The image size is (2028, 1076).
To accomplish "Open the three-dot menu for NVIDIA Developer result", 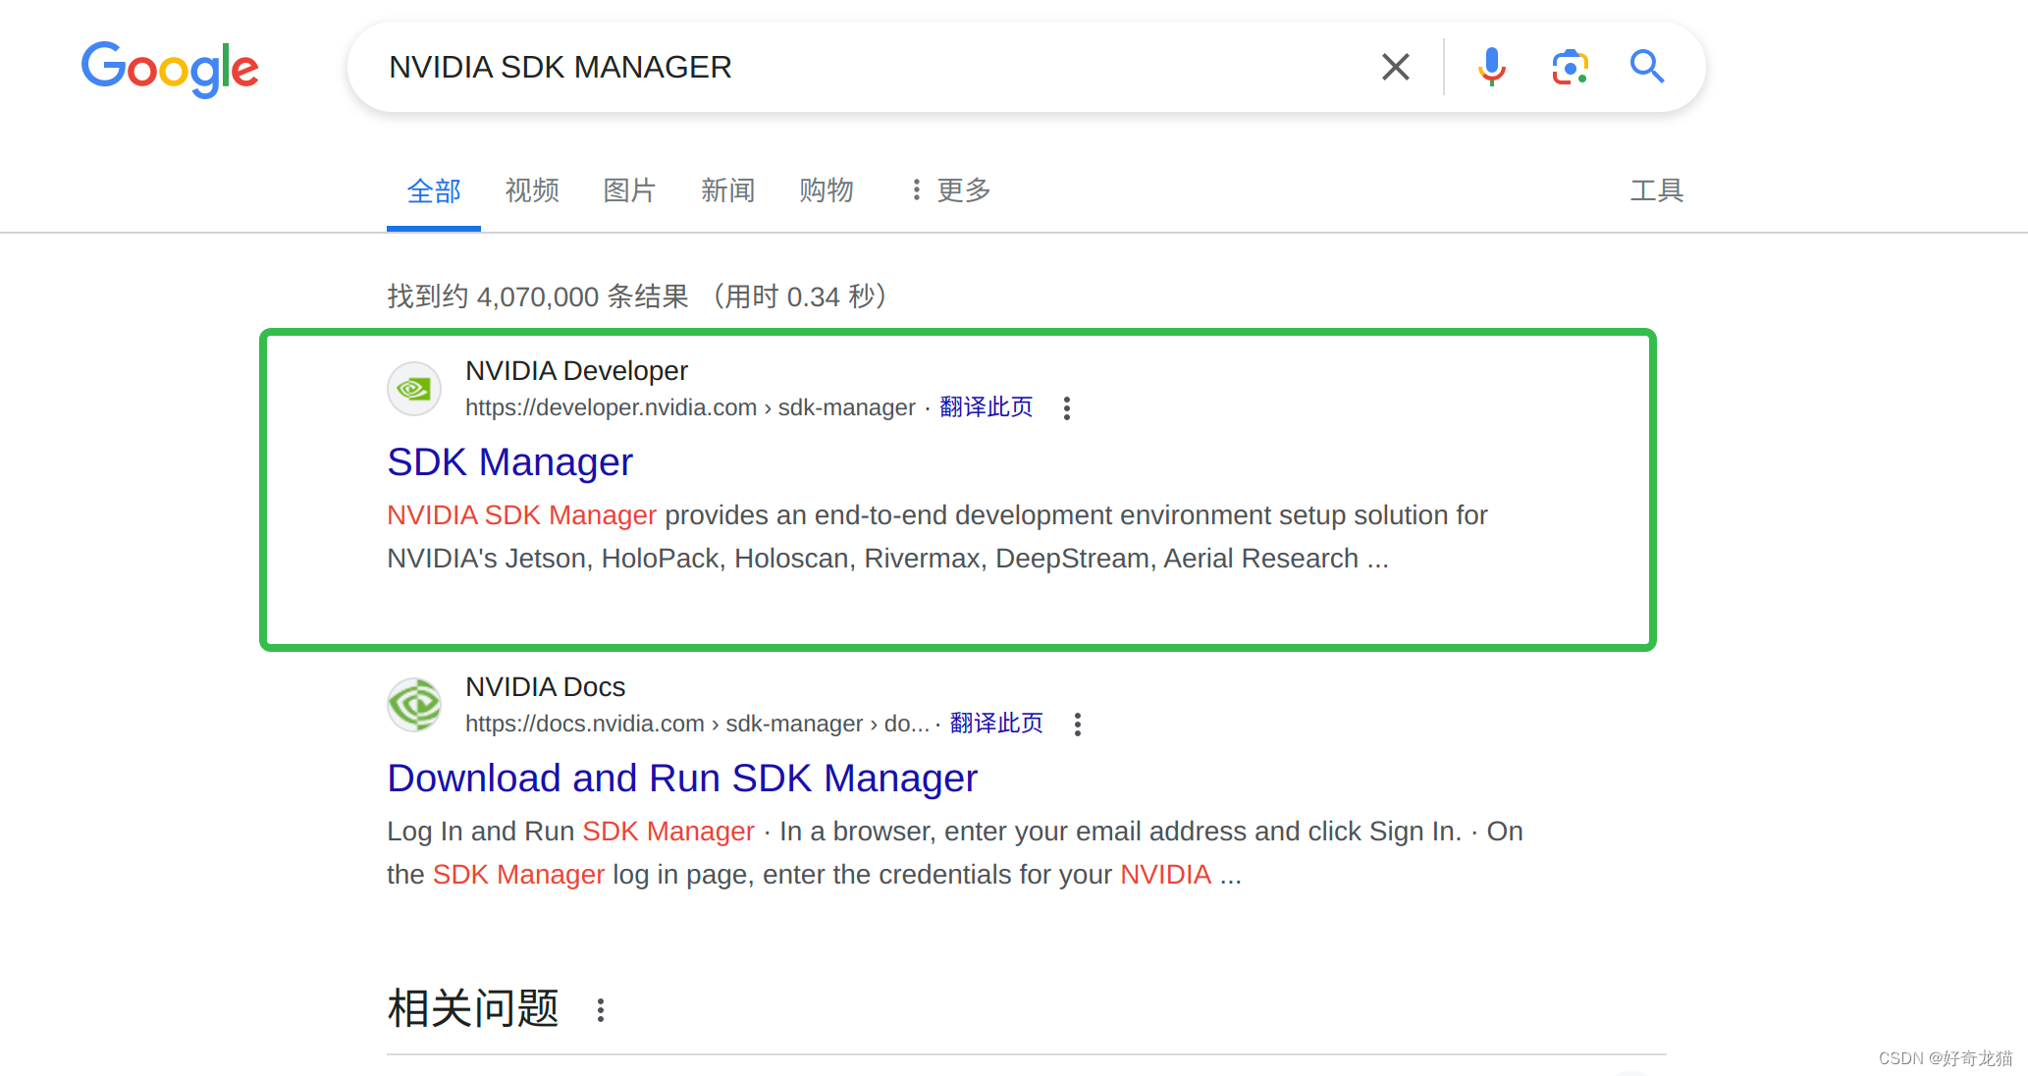I will [x=1067, y=408].
